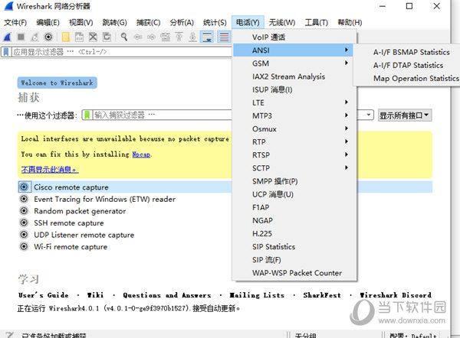This screenshot has width=460, height=338.
Task: Select H.225 menu item
Action: [294, 233]
